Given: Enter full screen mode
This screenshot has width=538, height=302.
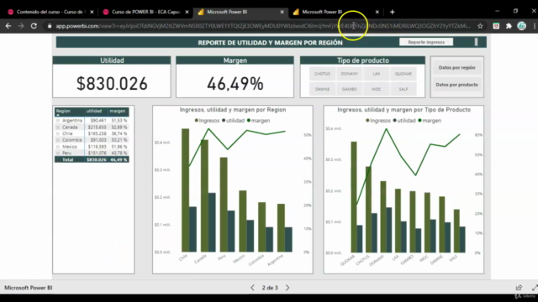Looking at the screenshot, I should [535, 288].
